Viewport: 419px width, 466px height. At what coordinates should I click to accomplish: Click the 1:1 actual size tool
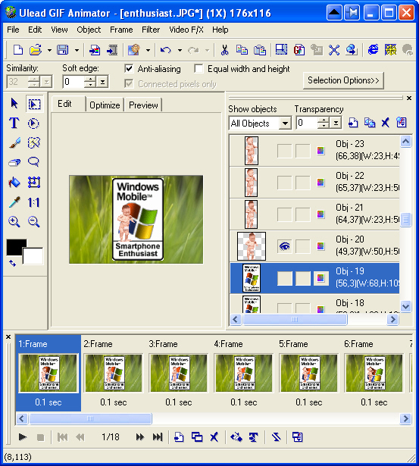33,202
